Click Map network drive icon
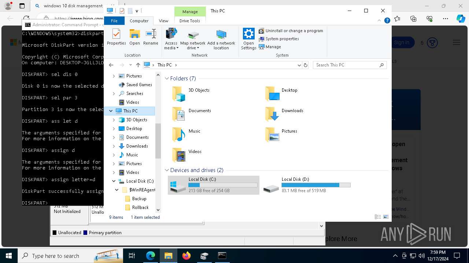Viewport: 469px width, 263px height. (193, 39)
